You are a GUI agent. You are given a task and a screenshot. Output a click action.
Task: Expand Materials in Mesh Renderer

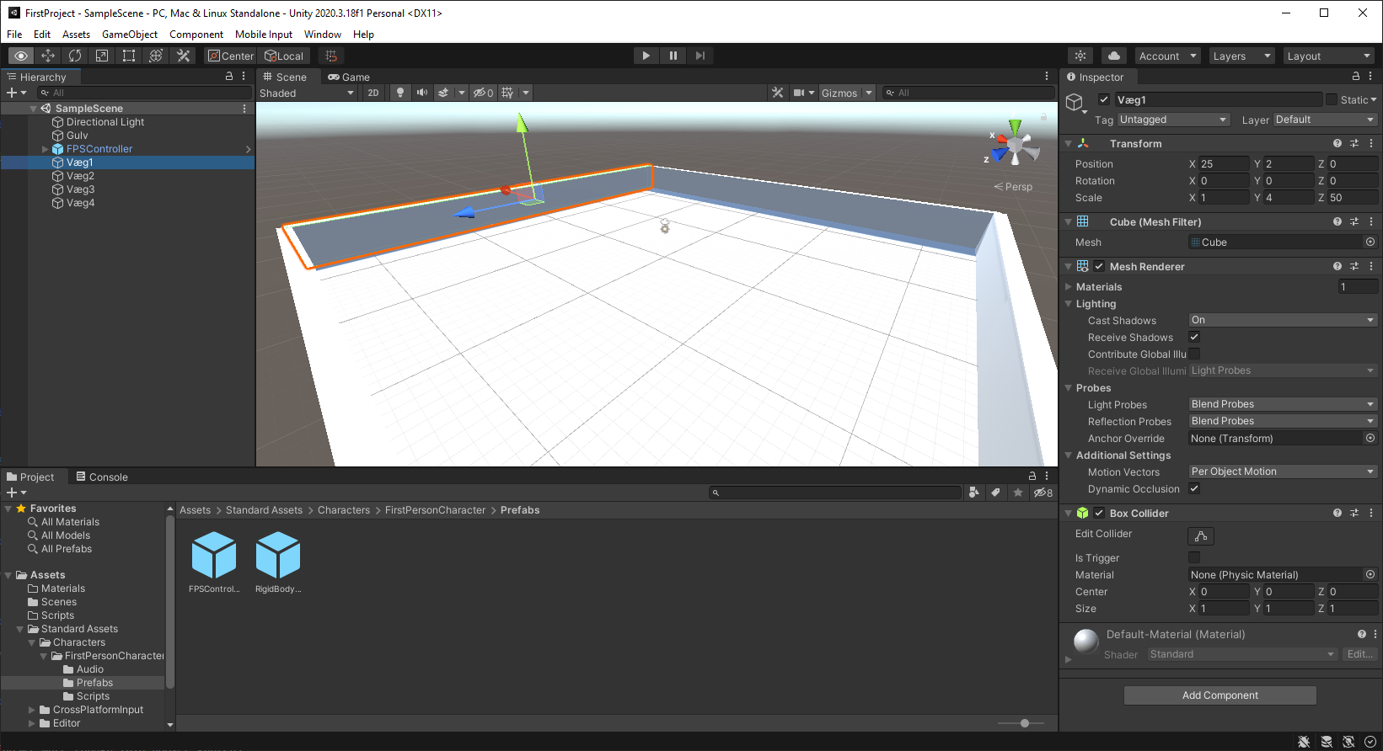[x=1069, y=287]
